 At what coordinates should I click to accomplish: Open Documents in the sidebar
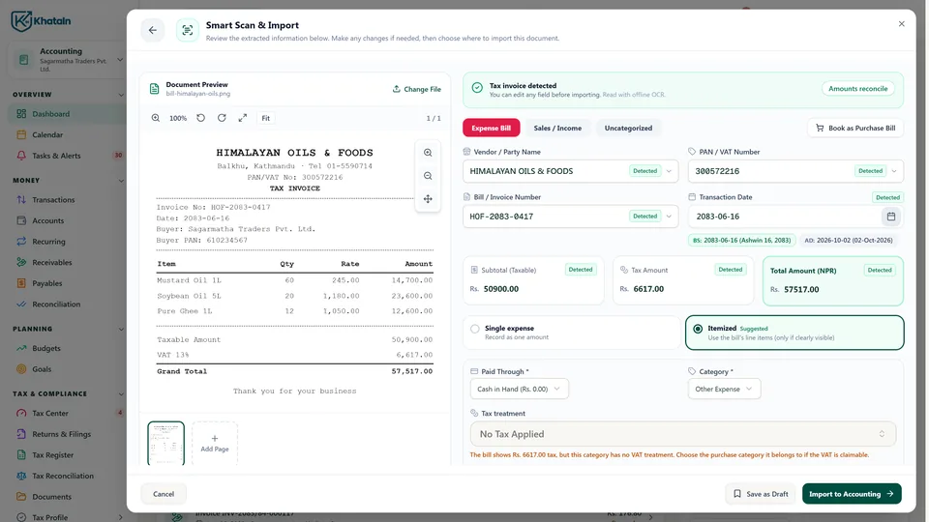pos(67,497)
